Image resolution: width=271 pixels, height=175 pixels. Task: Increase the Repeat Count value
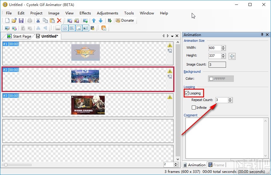[x=230, y=99]
